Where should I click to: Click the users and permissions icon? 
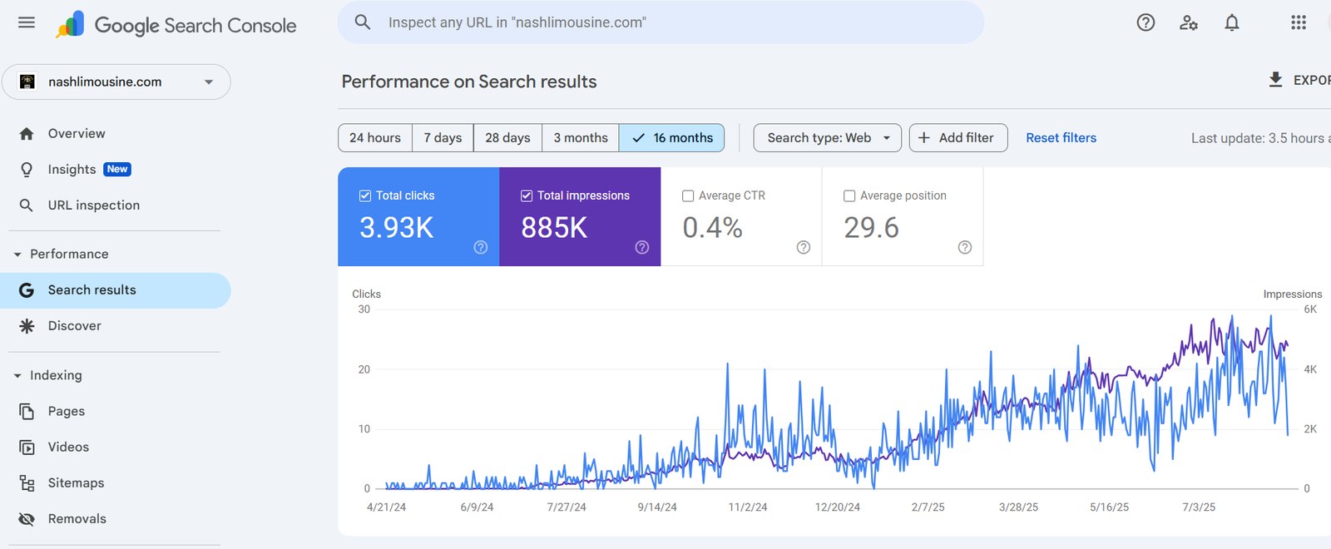[x=1189, y=22]
